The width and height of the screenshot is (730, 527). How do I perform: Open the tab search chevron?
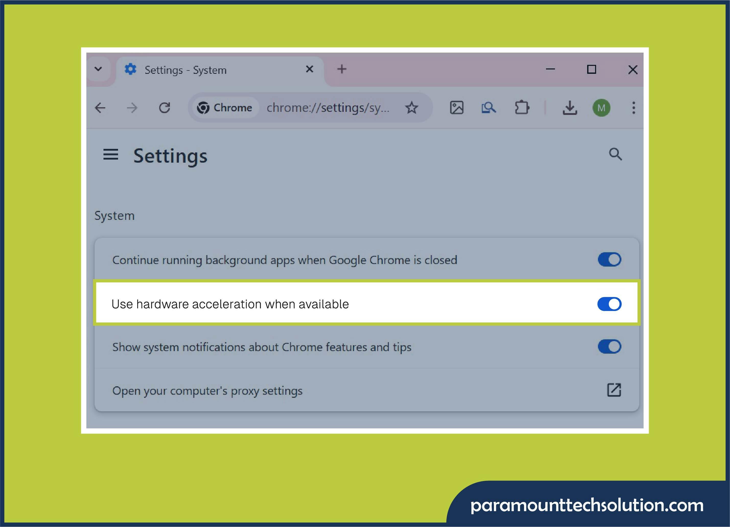coord(98,69)
